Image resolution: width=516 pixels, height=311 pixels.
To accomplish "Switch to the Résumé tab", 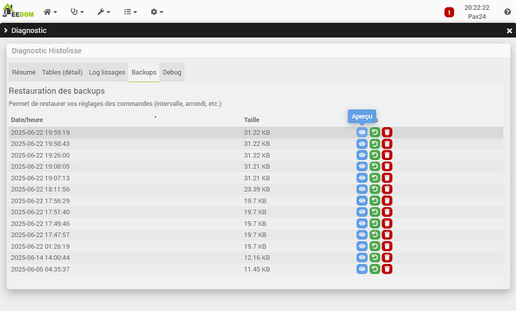I will [x=24, y=72].
